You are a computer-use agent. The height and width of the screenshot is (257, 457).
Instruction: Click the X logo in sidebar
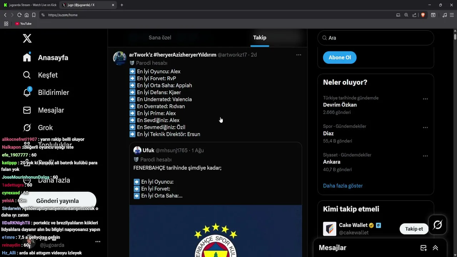click(x=27, y=38)
